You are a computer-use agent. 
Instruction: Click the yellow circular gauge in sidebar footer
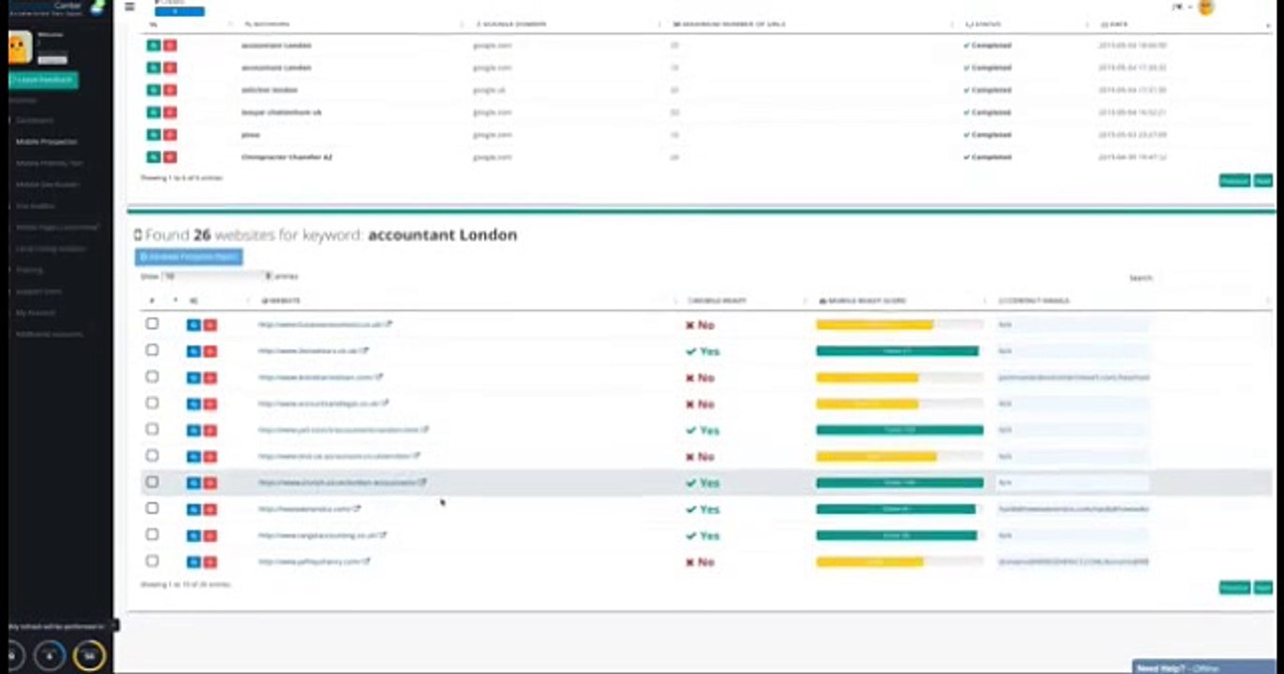tap(90, 656)
